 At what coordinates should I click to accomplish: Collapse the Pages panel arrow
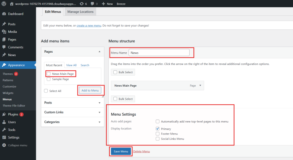point(100,52)
